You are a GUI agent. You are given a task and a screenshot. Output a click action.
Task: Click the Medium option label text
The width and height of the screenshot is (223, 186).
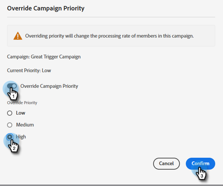pos(25,125)
